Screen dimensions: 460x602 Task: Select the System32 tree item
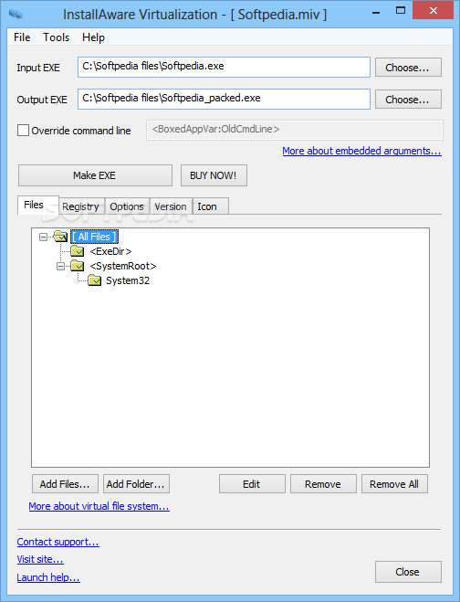(x=128, y=280)
